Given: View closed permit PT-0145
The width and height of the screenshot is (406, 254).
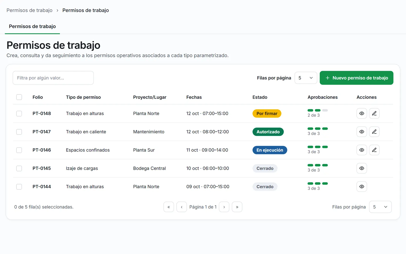Looking at the screenshot, I should tap(362, 168).
